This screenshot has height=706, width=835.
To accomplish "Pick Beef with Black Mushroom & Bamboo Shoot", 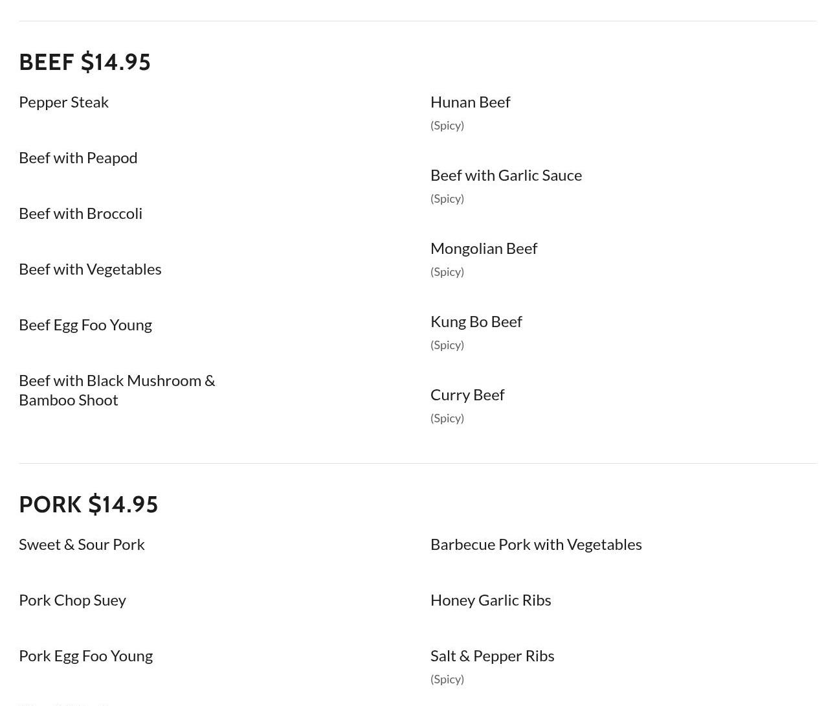I will pos(117,390).
